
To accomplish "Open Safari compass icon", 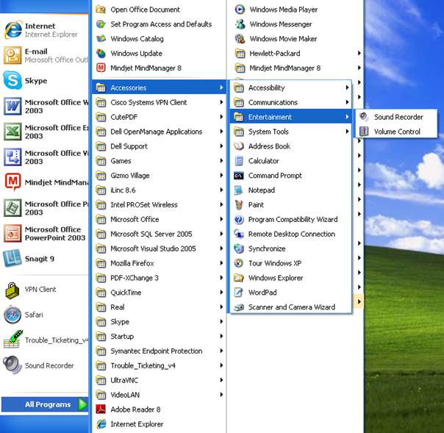I will pyautogui.click(x=12, y=315).
